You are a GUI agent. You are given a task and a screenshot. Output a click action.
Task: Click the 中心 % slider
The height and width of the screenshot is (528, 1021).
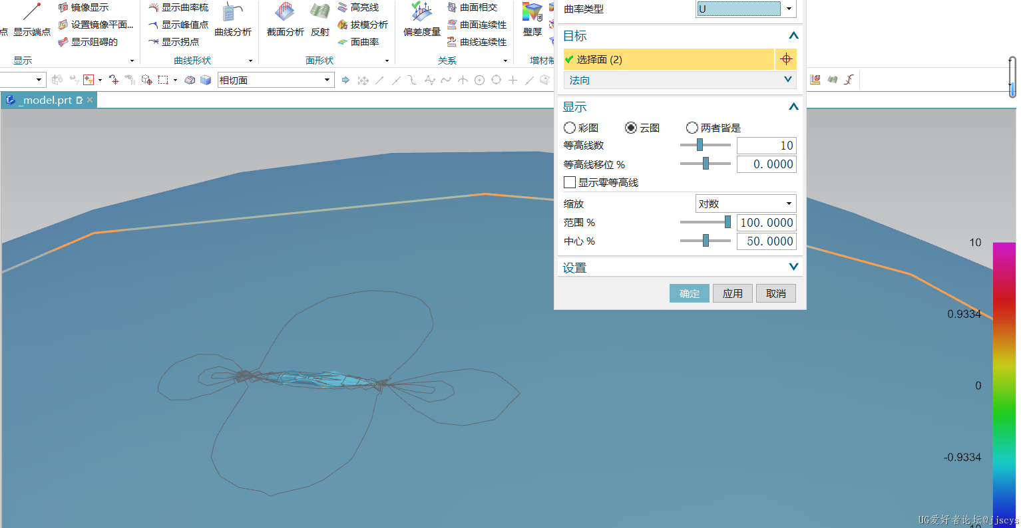pos(706,241)
